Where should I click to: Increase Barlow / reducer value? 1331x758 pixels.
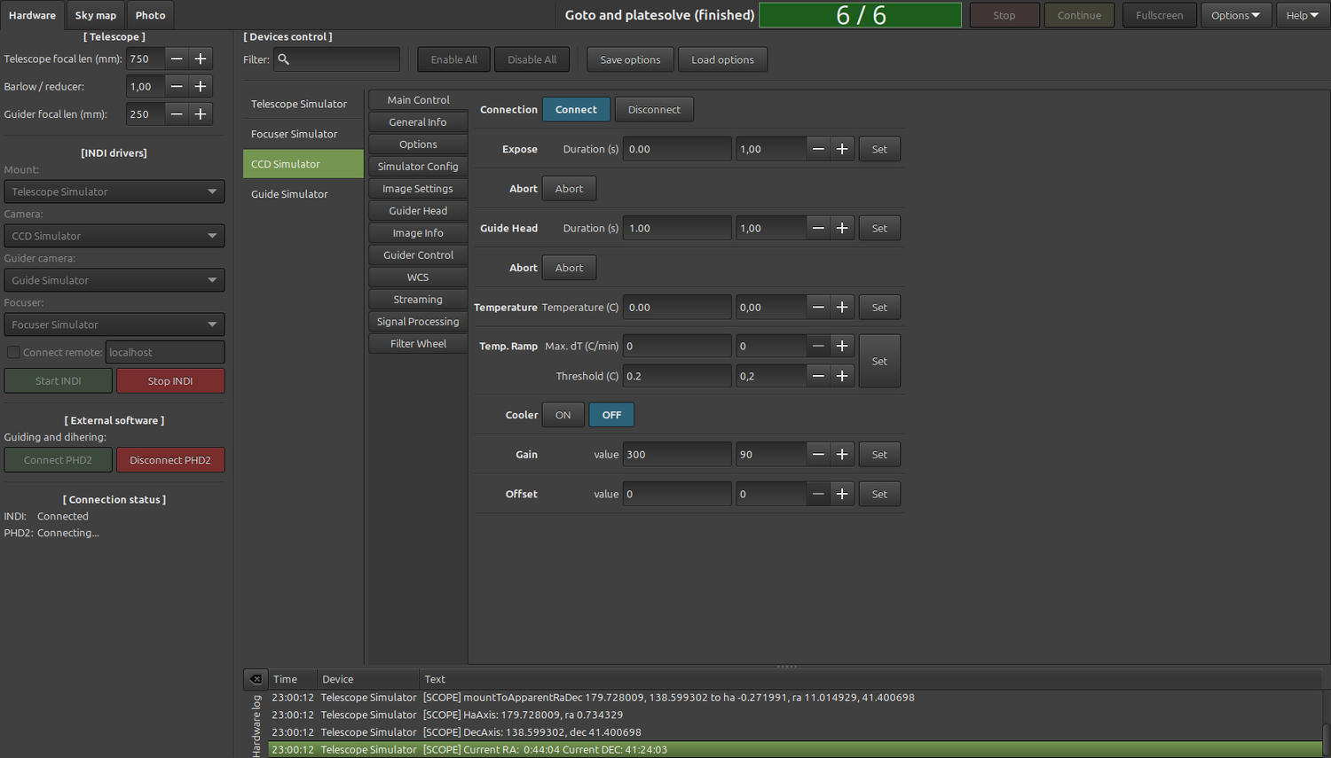201,86
